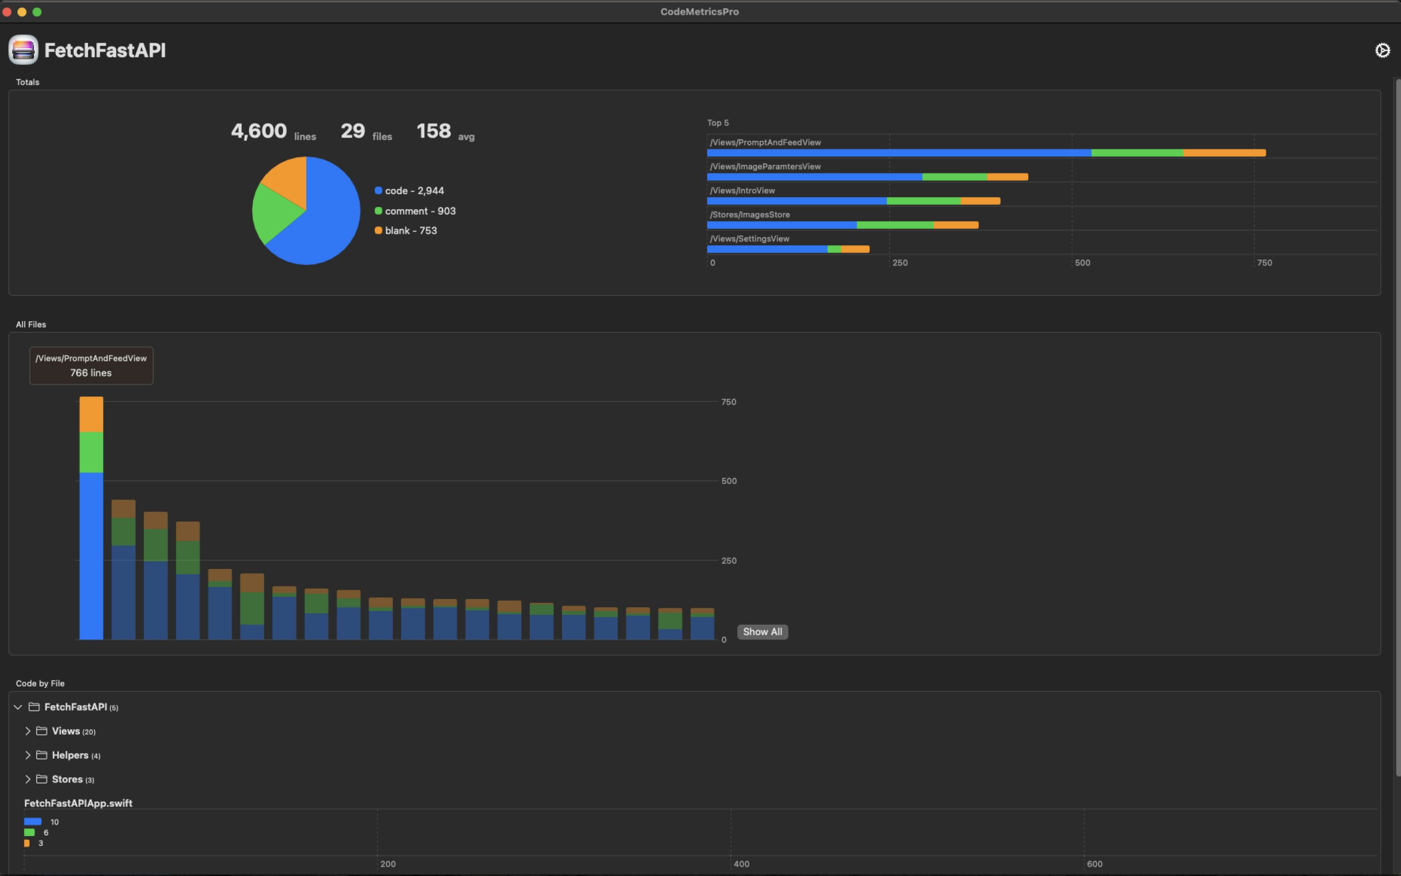The image size is (1401, 876).
Task: Click the PromptAndFeedView 766 lines tooltip card
Action: tap(91, 365)
